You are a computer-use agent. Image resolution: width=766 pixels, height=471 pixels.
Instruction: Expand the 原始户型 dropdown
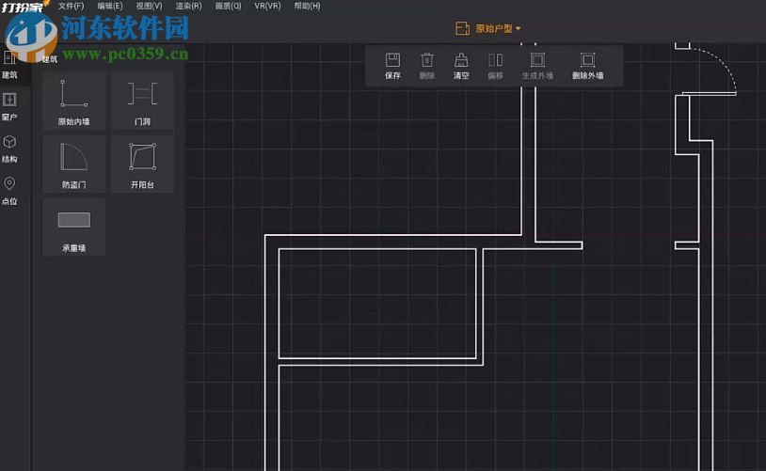[x=498, y=28]
